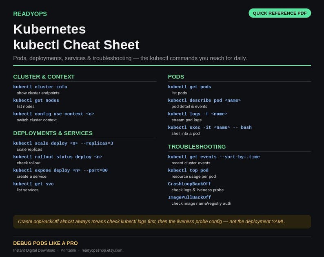Open the readyopsshop.etsy.com link
This screenshot has height=257, width=324.
[102, 250]
